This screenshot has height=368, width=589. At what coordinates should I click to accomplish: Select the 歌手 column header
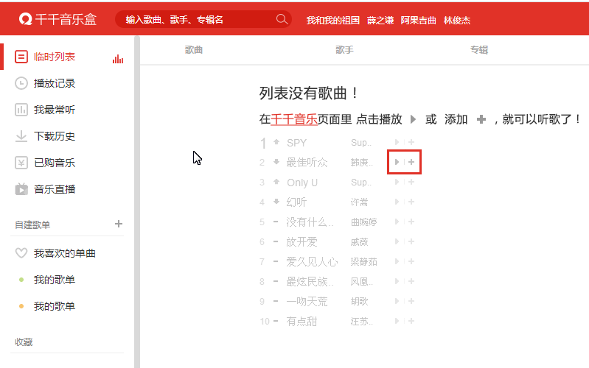pyautogui.click(x=344, y=50)
